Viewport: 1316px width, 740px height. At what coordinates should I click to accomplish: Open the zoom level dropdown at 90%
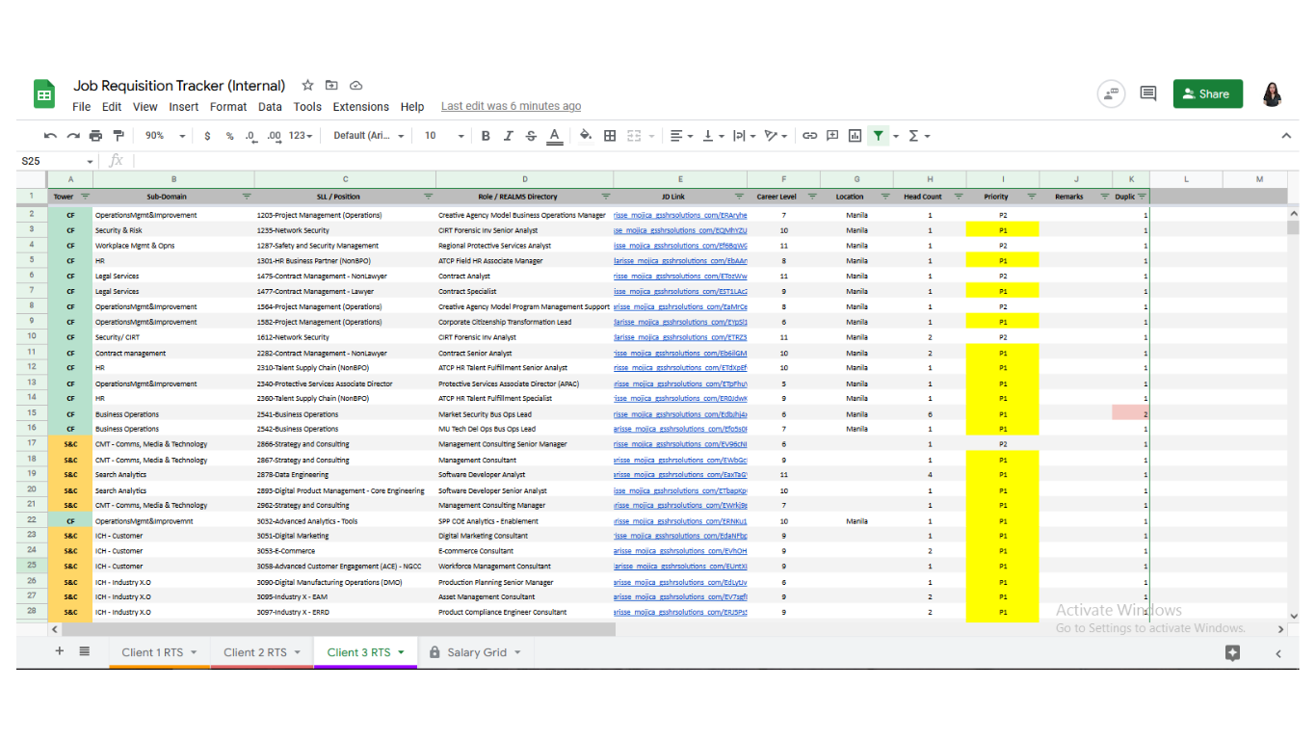[x=165, y=136]
